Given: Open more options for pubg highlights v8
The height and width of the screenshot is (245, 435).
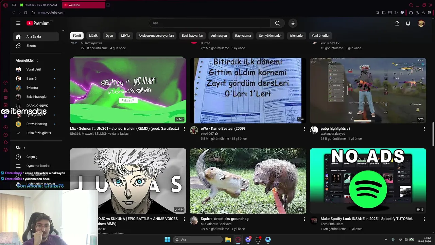Looking at the screenshot, I should click(424, 129).
